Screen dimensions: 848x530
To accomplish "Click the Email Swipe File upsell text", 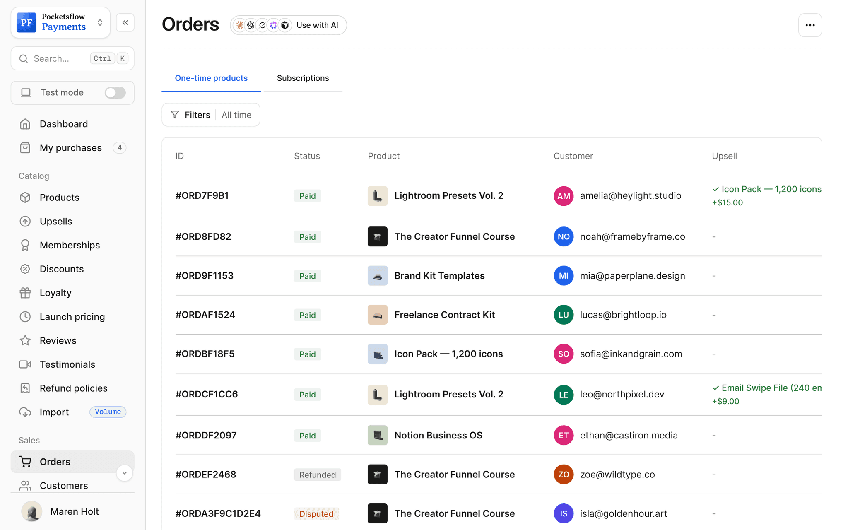I will [x=767, y=388].
